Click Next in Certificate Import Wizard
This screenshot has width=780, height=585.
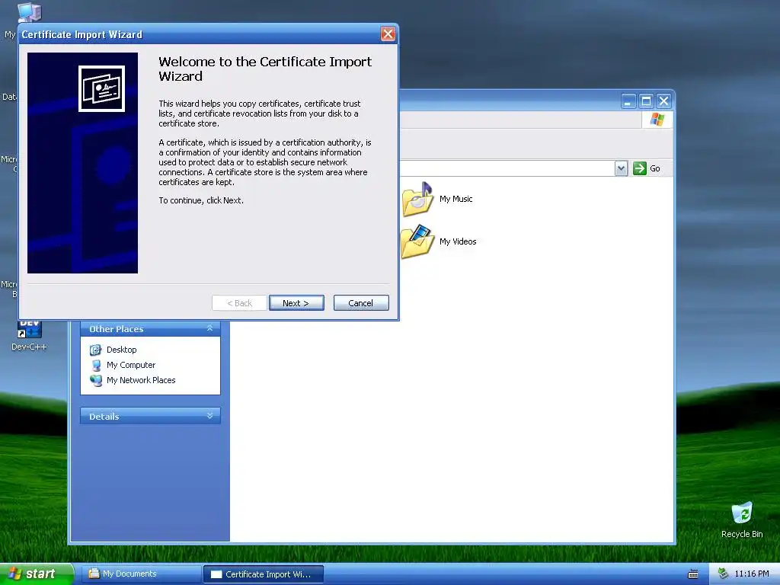click(x=296, y=303)
